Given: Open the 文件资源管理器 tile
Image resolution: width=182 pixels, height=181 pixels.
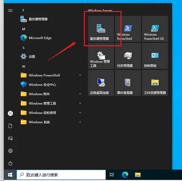Looking at the screenshot, I should pyautogui.click(x=155, y=83).
